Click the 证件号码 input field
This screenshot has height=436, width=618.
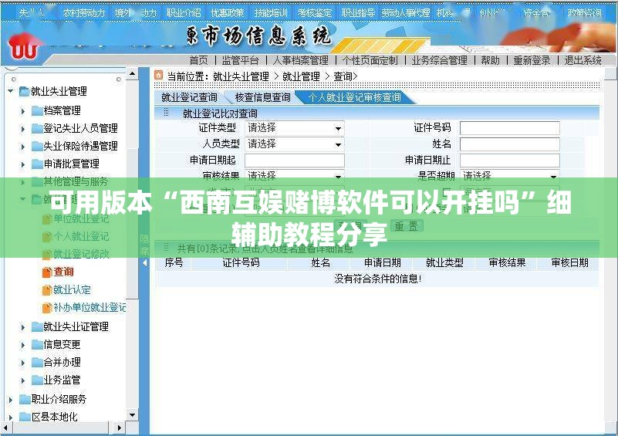coord(510,128)
